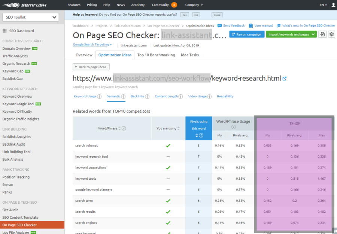
Task: Click info icon in Rivals using this word header
Action: pyautogui.click(x=201, y=135)
